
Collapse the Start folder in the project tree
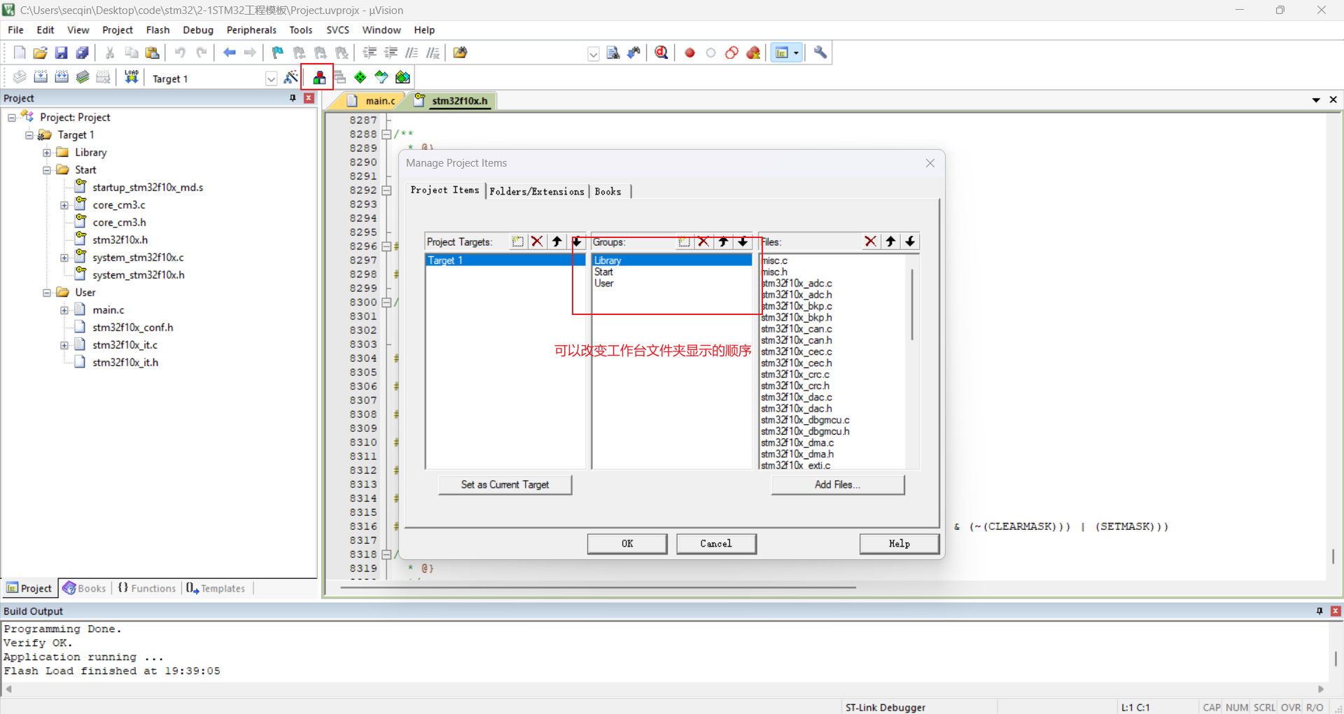click(47, 170)
